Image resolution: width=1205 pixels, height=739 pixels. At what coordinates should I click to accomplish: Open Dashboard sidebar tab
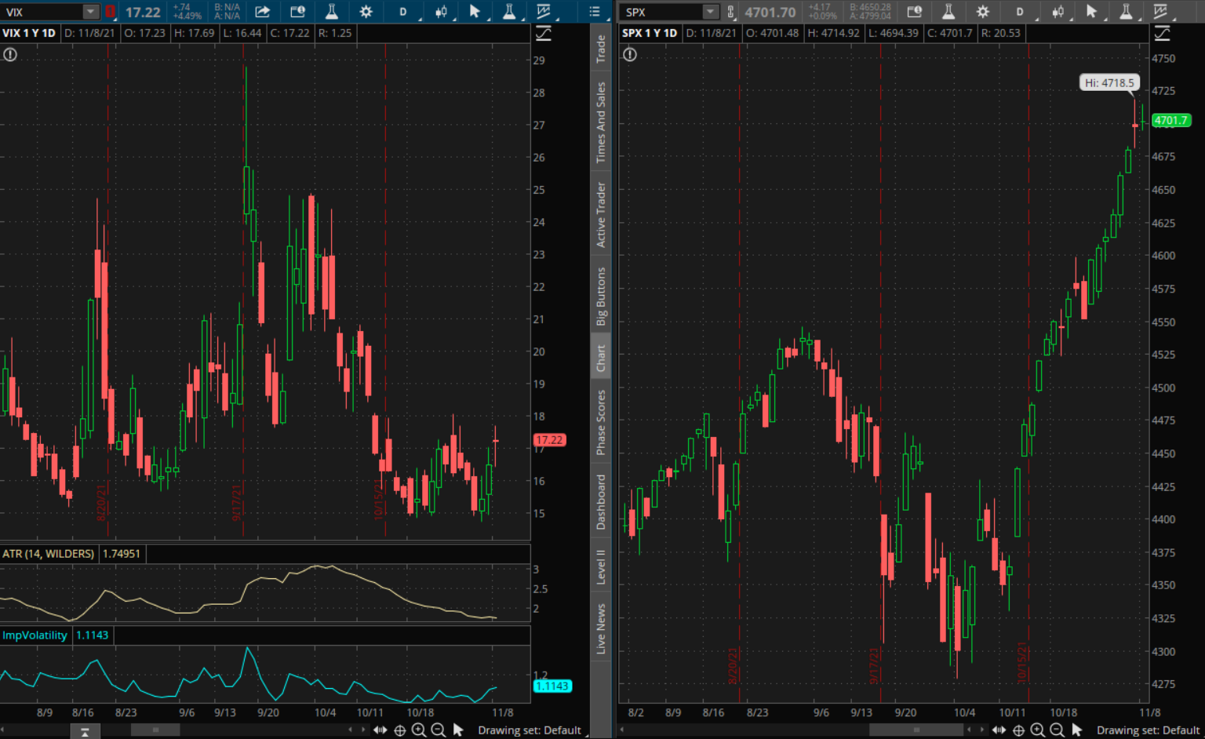pyautogui.click(x=601, y=502)
